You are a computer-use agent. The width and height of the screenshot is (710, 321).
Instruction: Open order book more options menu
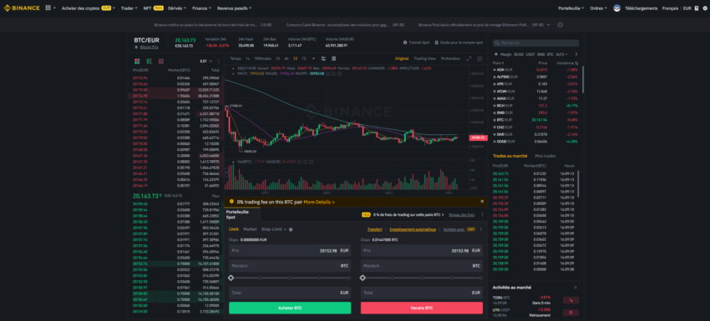point(219,61)
